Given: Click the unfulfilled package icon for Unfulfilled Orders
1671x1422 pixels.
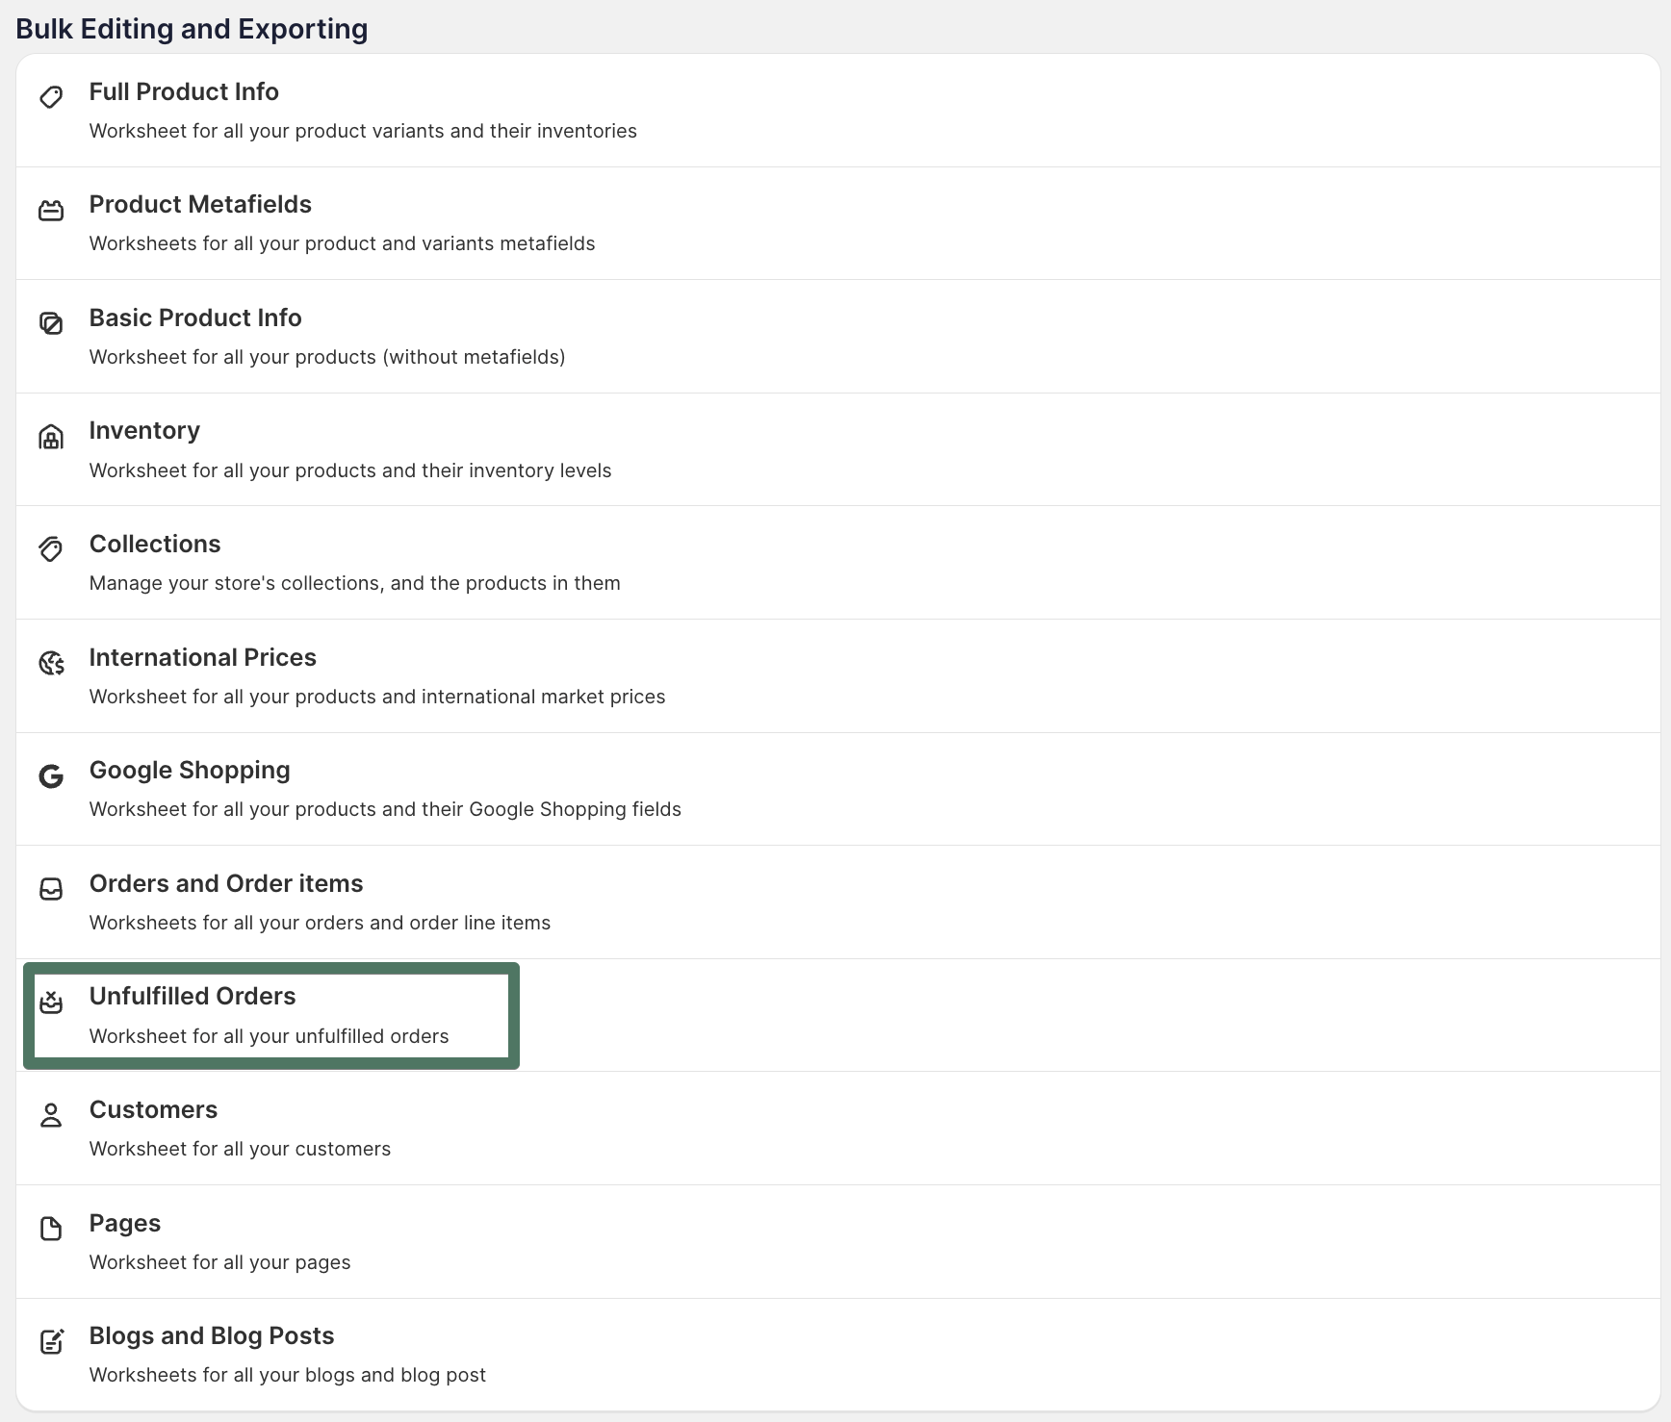Looking at the screenshot, I should pyautogui.click(x=51, y=1003).
